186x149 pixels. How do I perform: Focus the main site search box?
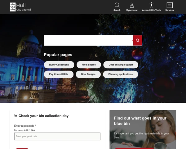88,40
